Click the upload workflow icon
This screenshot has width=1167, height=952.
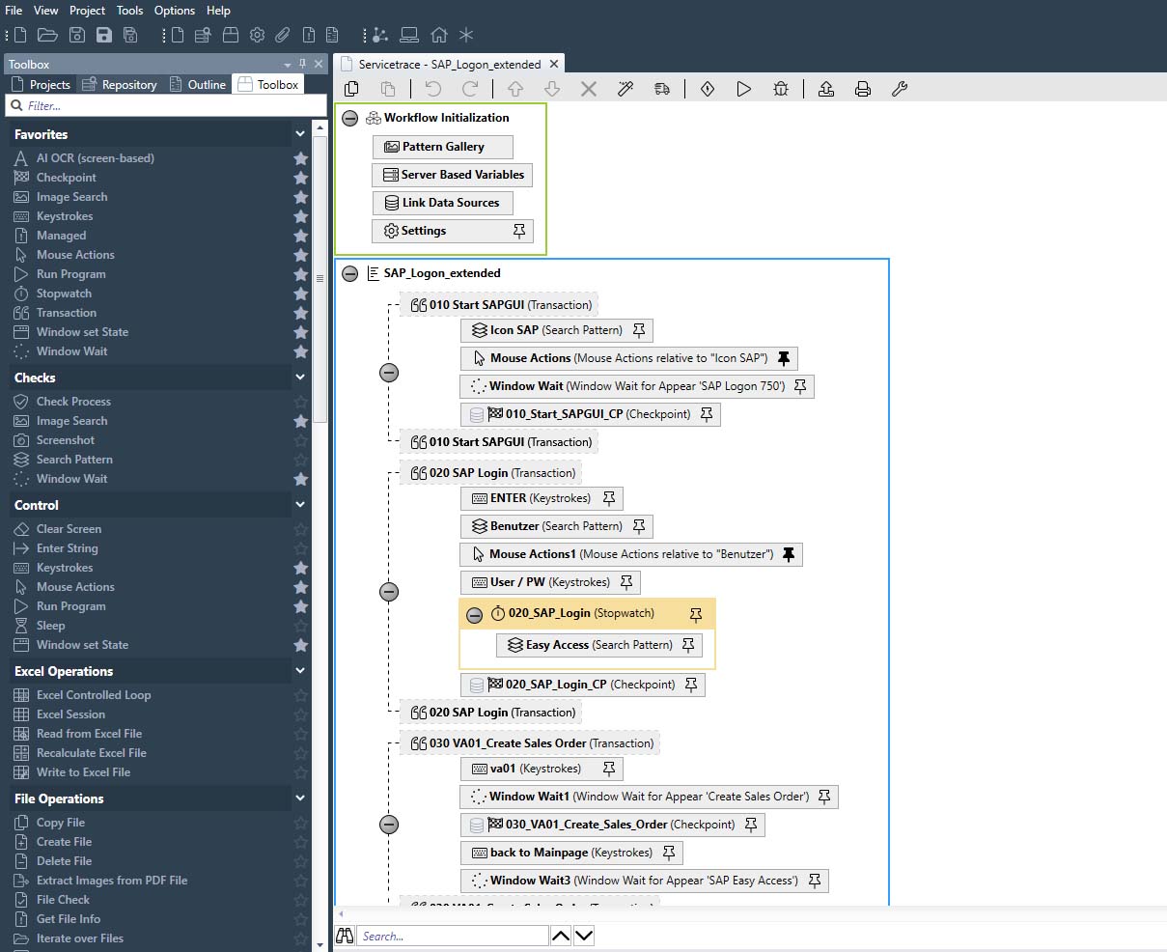826,89
